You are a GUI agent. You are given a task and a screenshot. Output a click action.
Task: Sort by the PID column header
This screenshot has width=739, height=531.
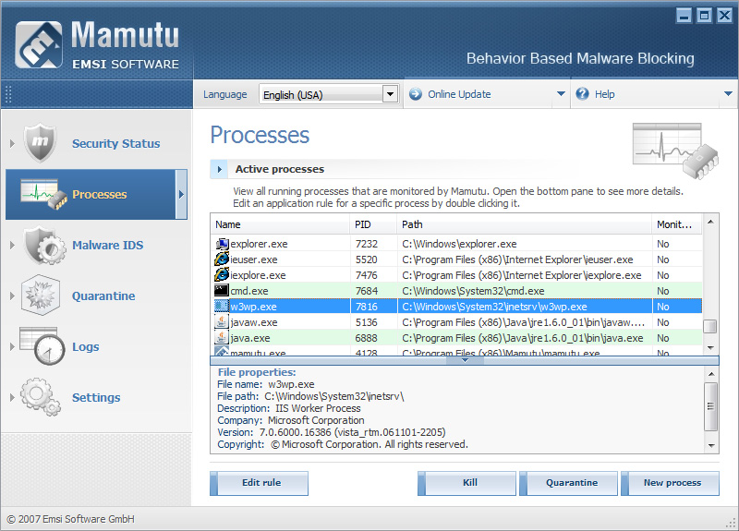click(x=373, y=224)
